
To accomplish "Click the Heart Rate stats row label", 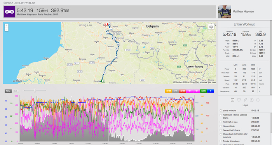I will tap(225, 72).
